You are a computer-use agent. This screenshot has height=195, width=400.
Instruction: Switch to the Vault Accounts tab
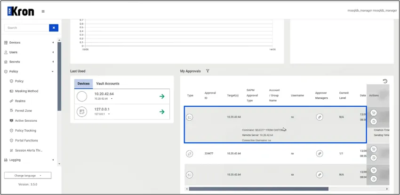108,84
